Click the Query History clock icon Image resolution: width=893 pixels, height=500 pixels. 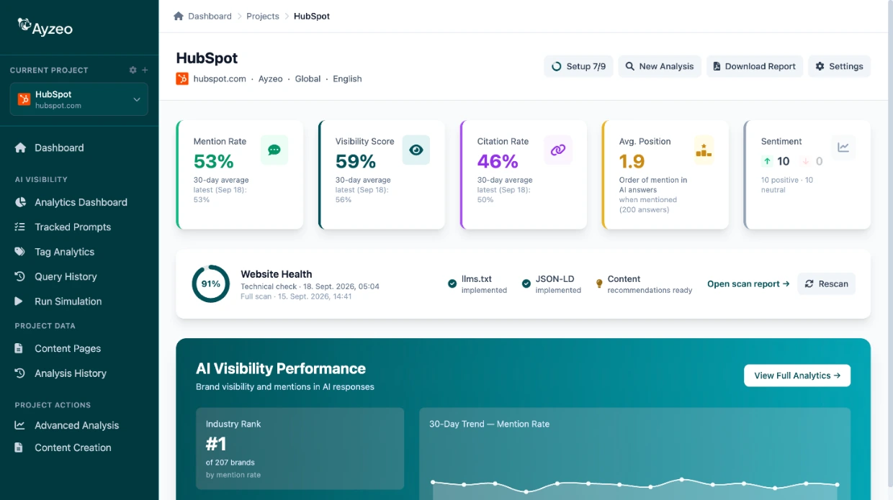coord(20,276)
